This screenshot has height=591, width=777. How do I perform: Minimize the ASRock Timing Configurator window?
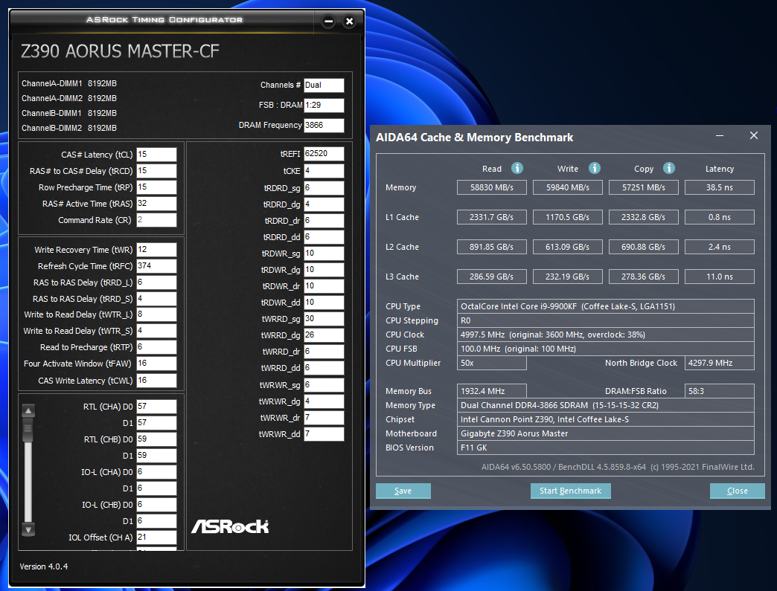click(x=328, y=22)
